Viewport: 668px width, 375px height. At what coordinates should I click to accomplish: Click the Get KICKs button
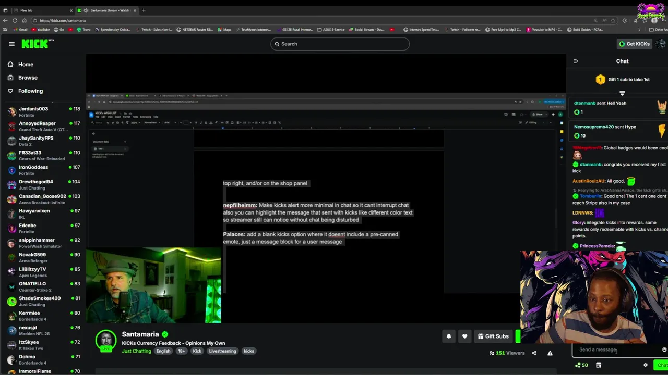tap(634, 44)
